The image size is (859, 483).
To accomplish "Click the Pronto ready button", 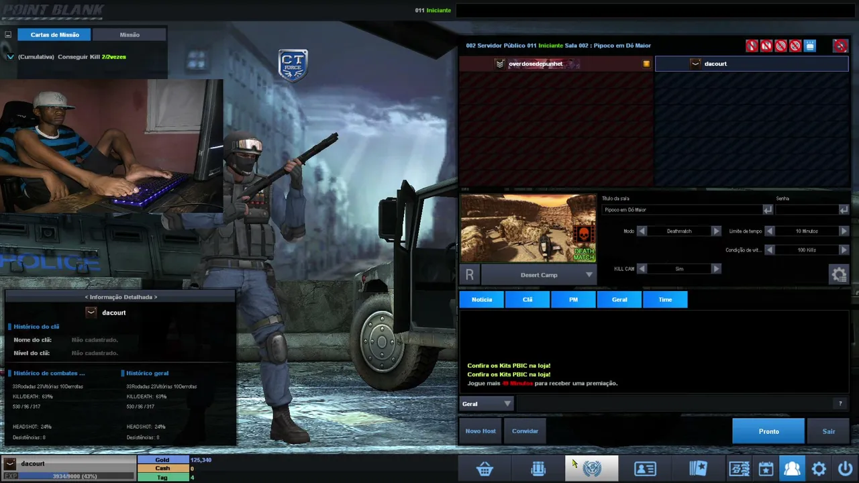I will tap(768, 431).
